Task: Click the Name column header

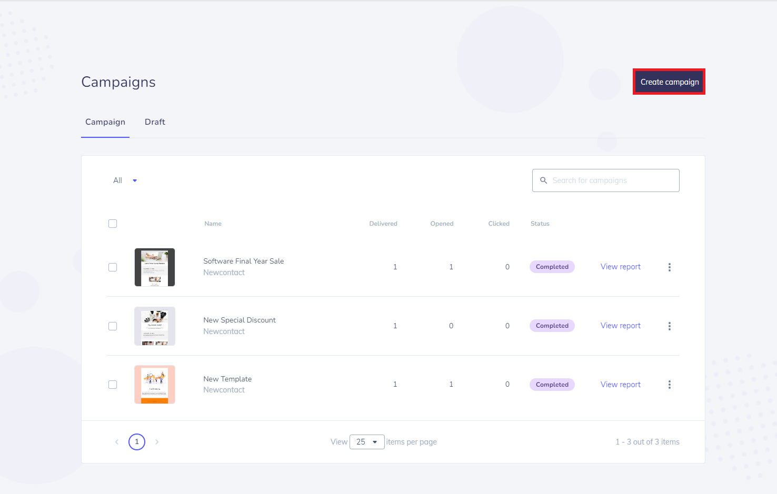Action: pyautogui.click(x=213, y=224)
